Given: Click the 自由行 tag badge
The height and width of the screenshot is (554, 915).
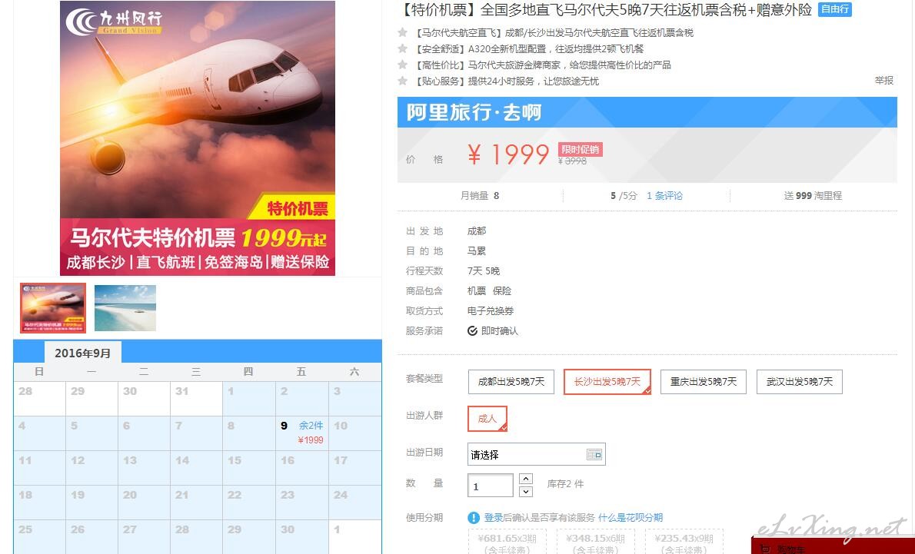Looking at the screenshot, I should (834, 9).
